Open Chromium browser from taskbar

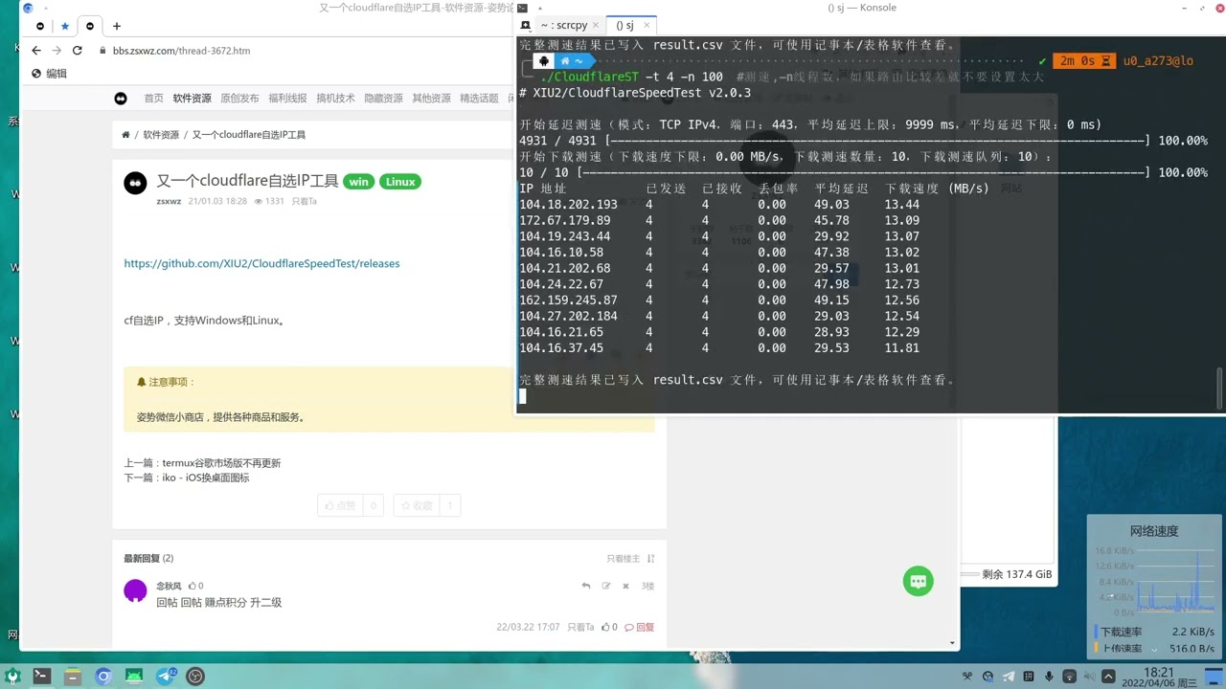pyautogui.click(x=103, y=676)
